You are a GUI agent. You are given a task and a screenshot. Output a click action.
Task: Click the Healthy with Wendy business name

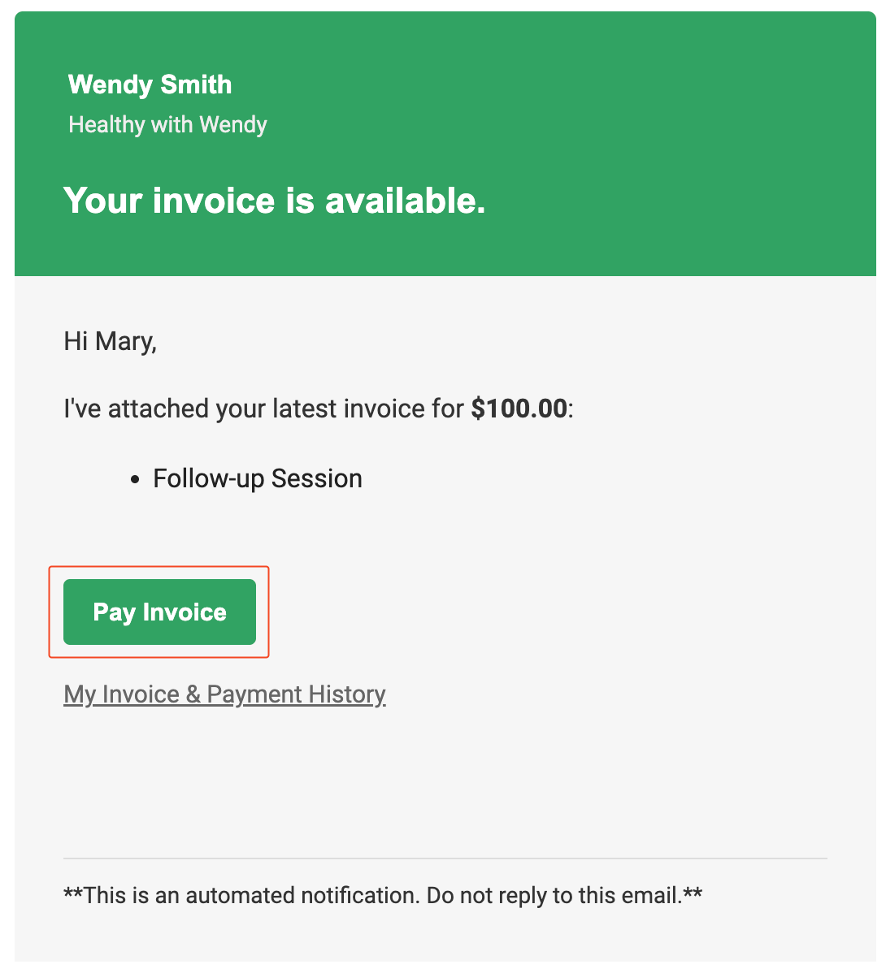[167, 124]
